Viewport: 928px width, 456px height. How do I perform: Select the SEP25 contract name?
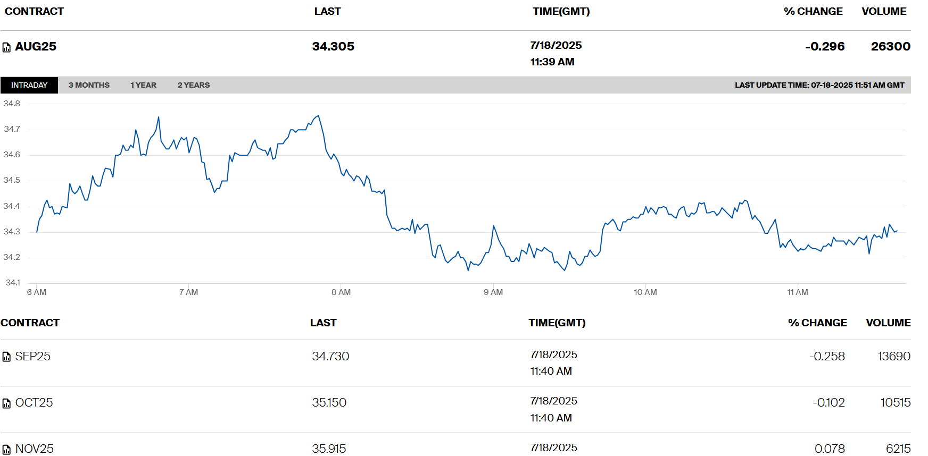[33, 357]
